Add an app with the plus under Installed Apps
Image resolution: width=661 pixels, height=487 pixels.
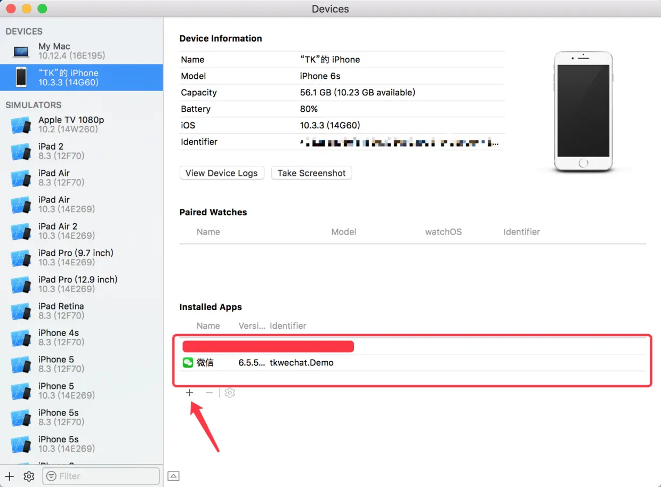(189, 393)
